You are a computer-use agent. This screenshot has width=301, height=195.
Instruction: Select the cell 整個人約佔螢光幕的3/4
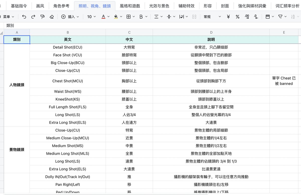point(211,115)
